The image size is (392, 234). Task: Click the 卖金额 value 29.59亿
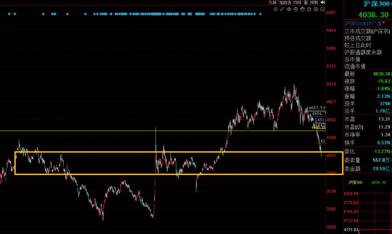tap(382, 169)
